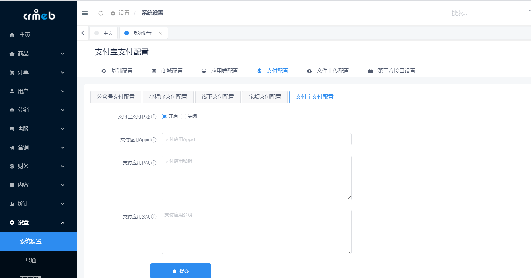Switch to 公众号支付配置 sub-tab

116,97
